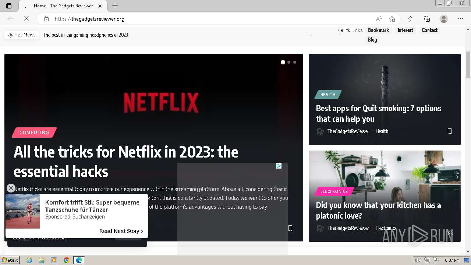
Task: Open the sponsored Tanzschuhe ad thumbnail
Action: (23, 211)
